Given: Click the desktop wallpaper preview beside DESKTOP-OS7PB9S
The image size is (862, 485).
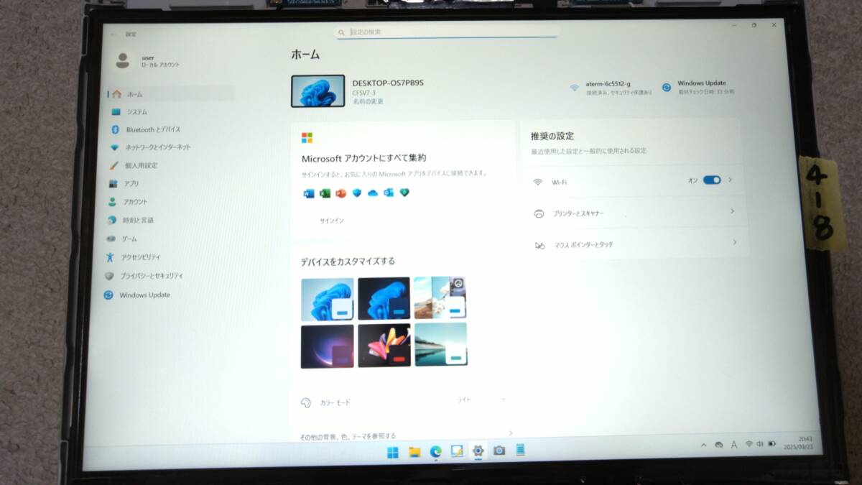Looking at the screenshot, I should click(318, 91).
